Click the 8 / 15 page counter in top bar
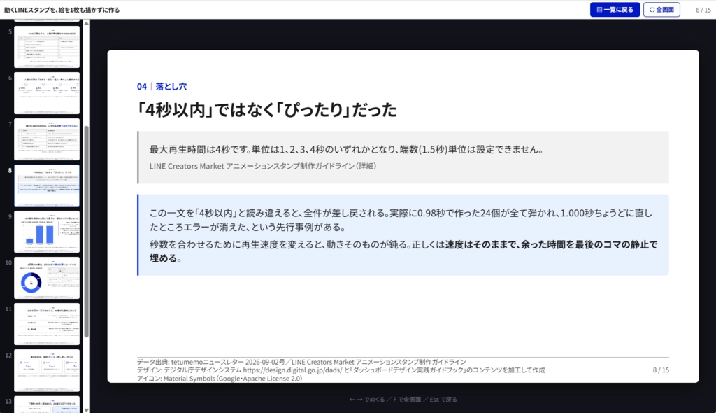 pos(703,10)
